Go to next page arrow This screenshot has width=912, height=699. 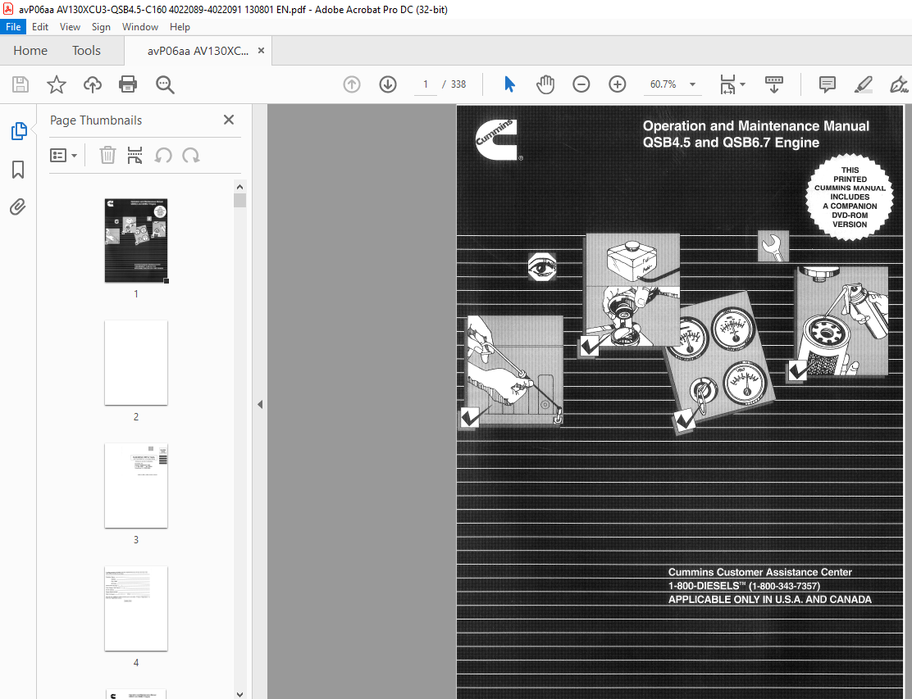[x=388, y=85]
